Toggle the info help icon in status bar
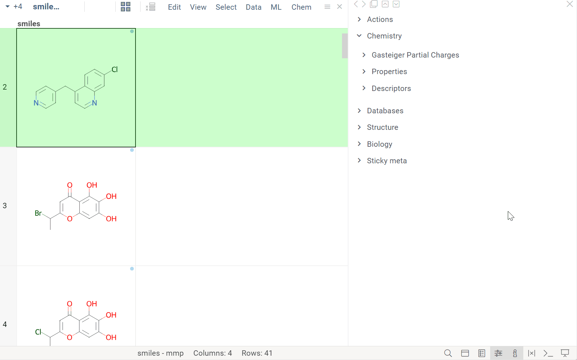The width and height of the screenshot is (577, 360). (x=515, y=353)
